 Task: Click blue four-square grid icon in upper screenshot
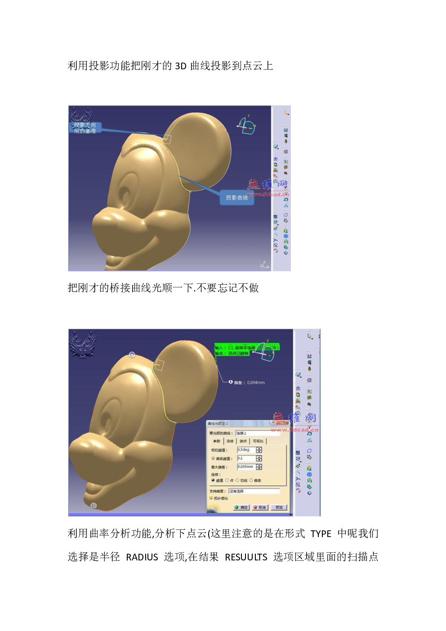click(x=276, y=217)
